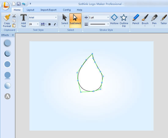Select the top anchor point of the droplet
This screenshot has height=138, width=168.
click(x=92, y=54)
